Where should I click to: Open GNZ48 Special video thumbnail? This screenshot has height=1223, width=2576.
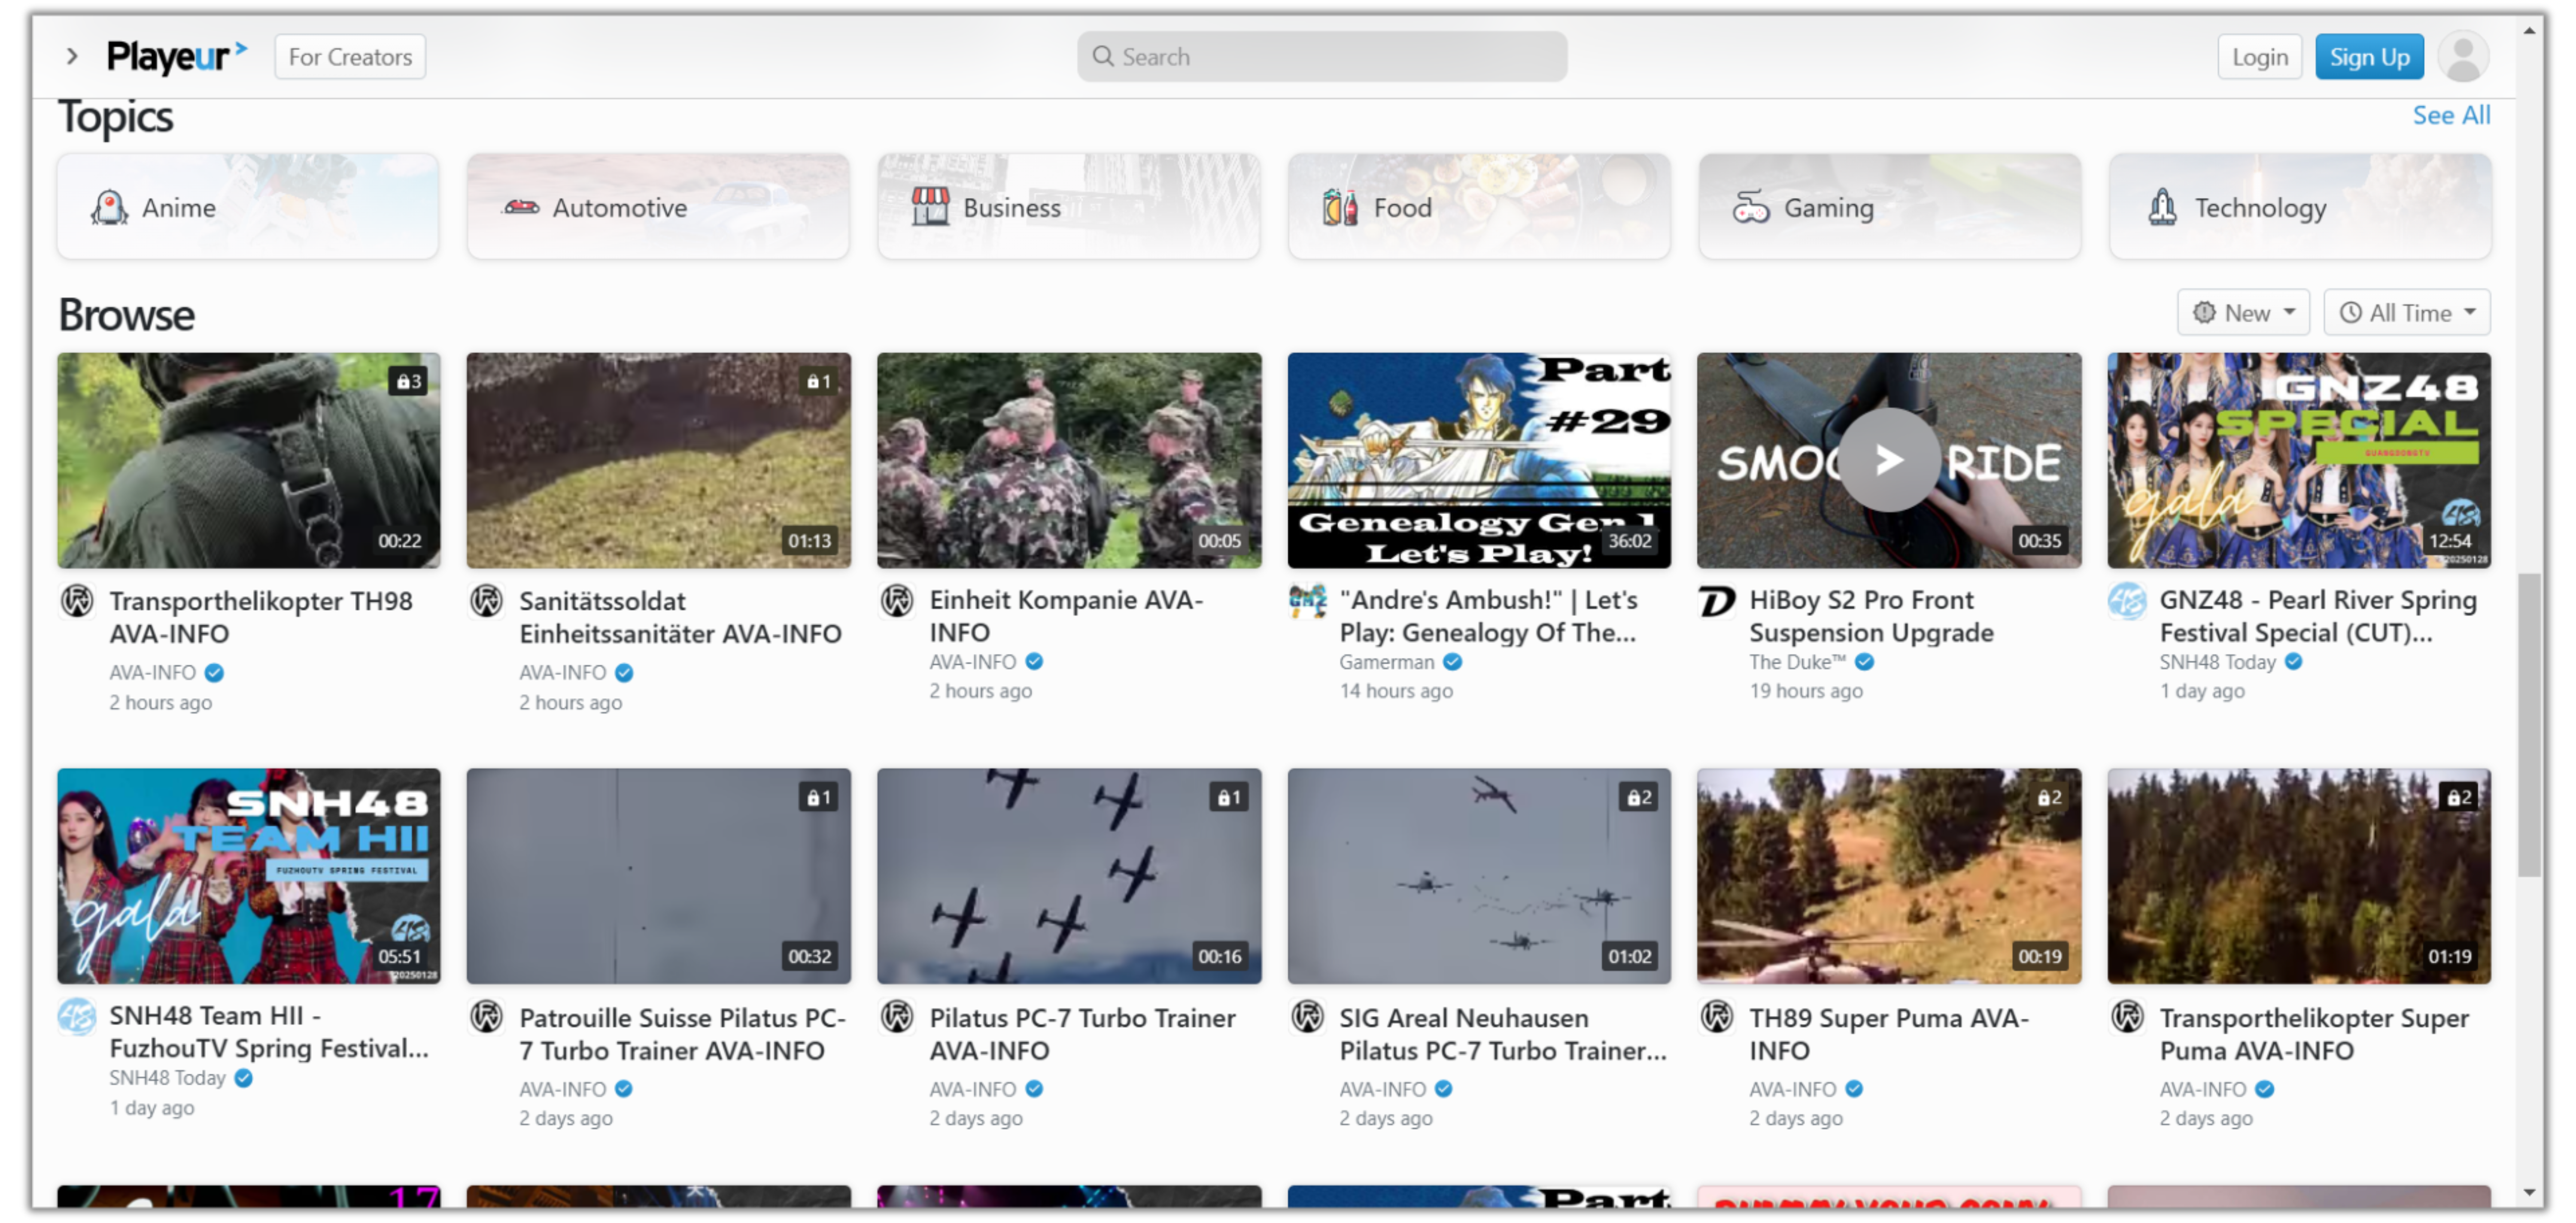[2299, 460]
